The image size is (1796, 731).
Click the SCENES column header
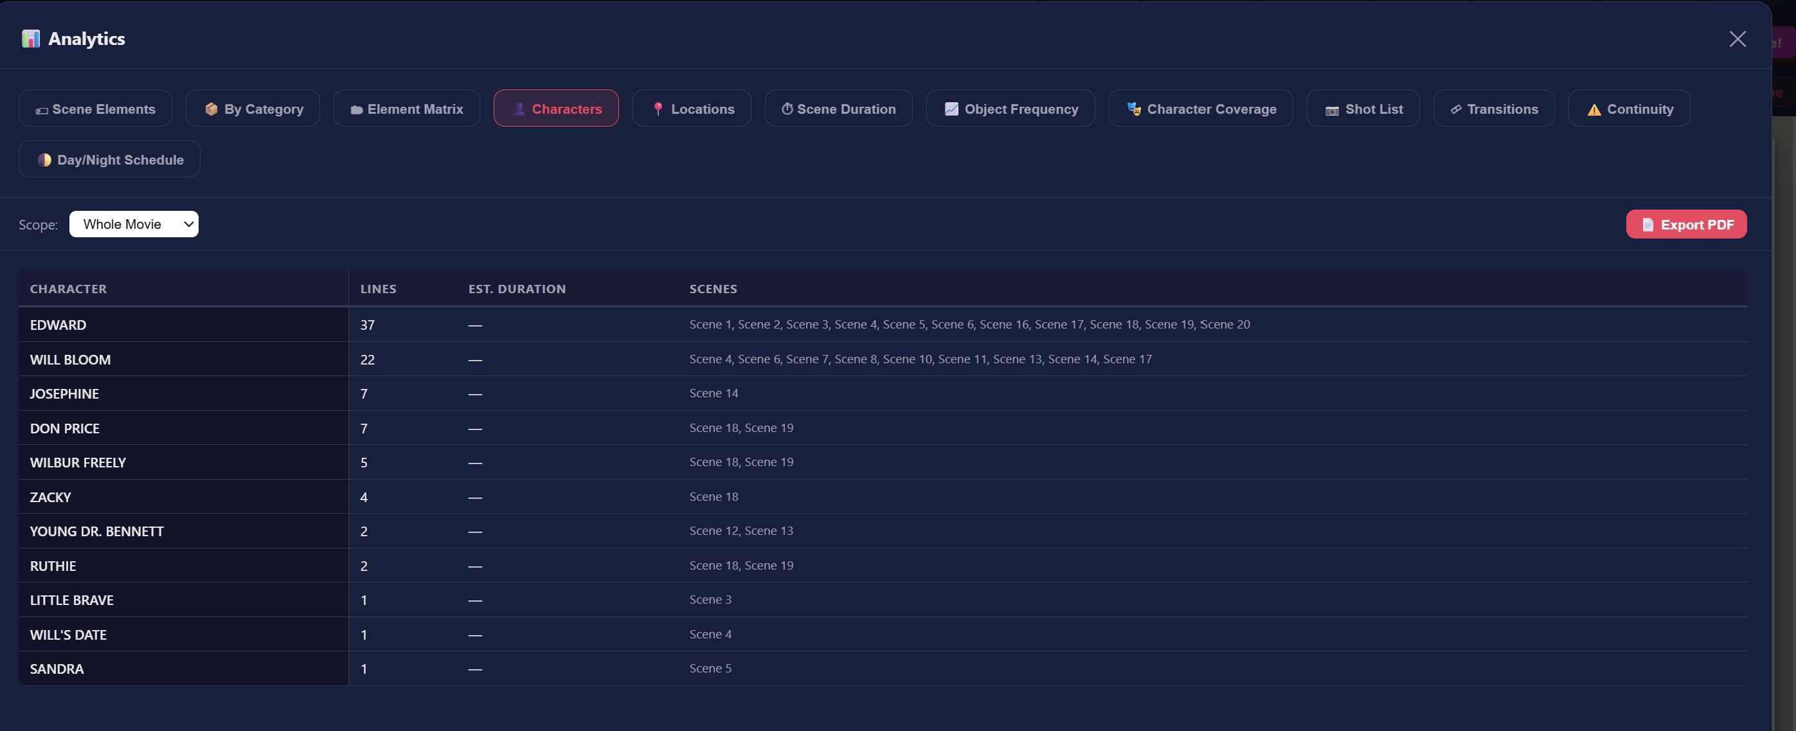point(712,289)
